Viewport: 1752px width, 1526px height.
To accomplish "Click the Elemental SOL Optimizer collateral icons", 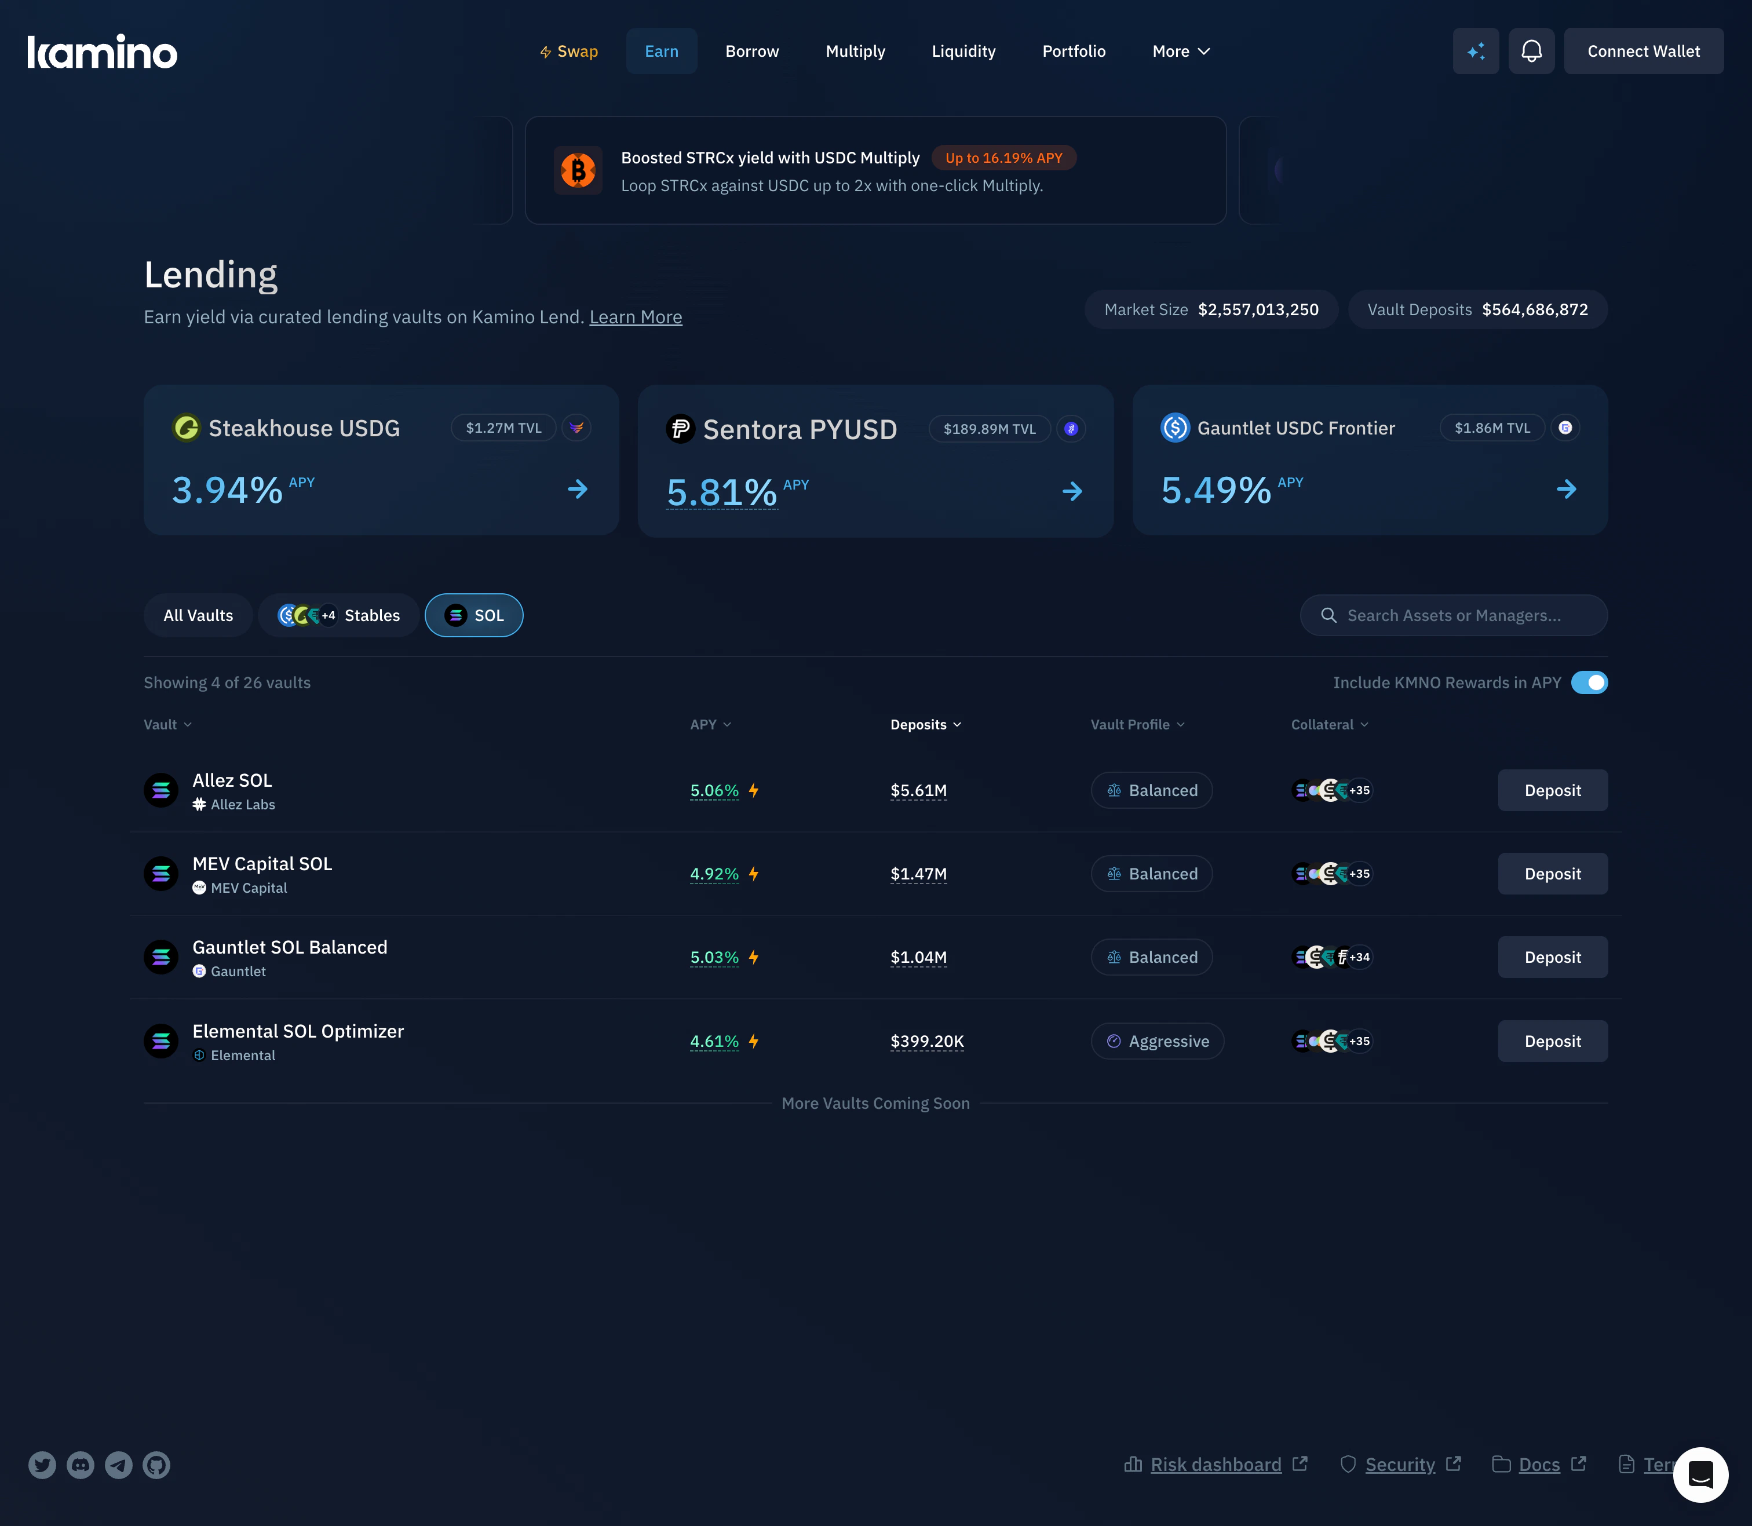I will [x=1332, y=1042].
